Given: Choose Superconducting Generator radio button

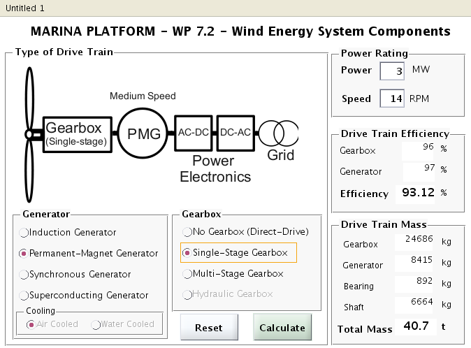Looking at the screenshot, I should tap(26, 295).
